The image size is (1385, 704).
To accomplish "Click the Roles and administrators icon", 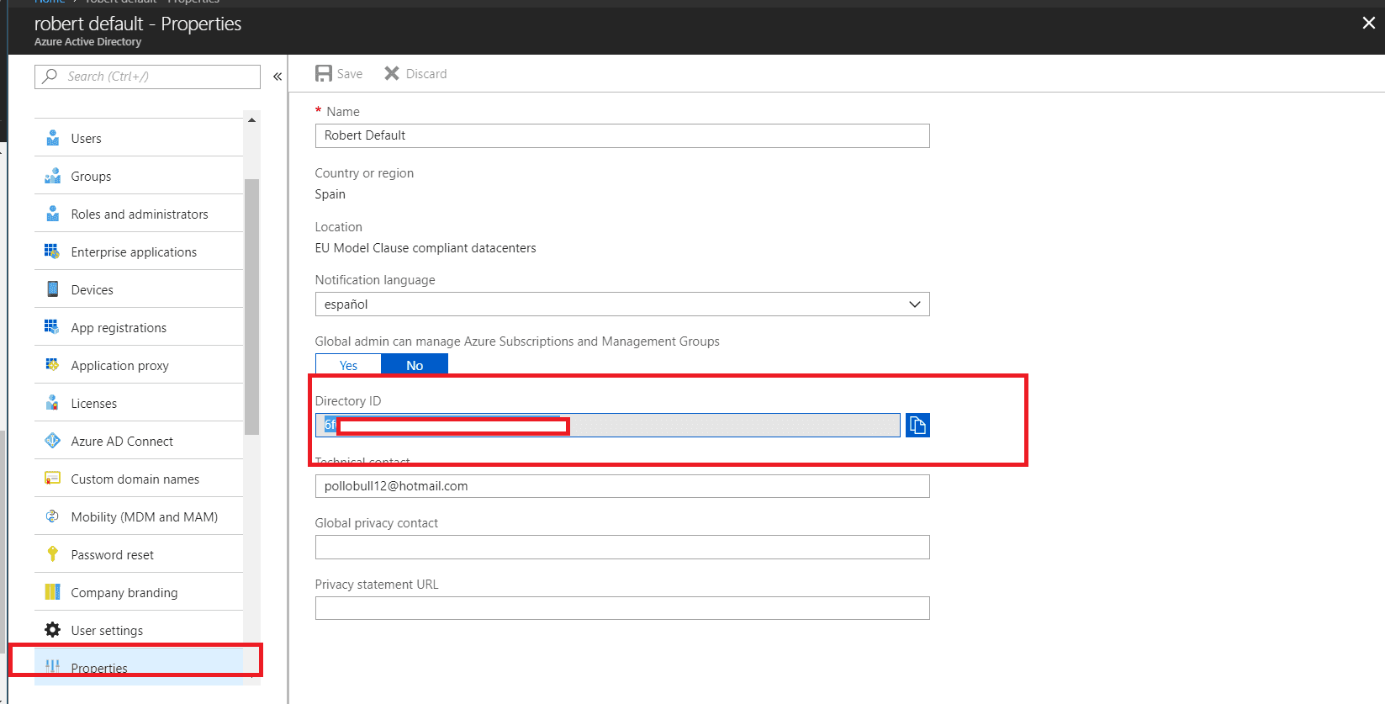I will (53, 214).
